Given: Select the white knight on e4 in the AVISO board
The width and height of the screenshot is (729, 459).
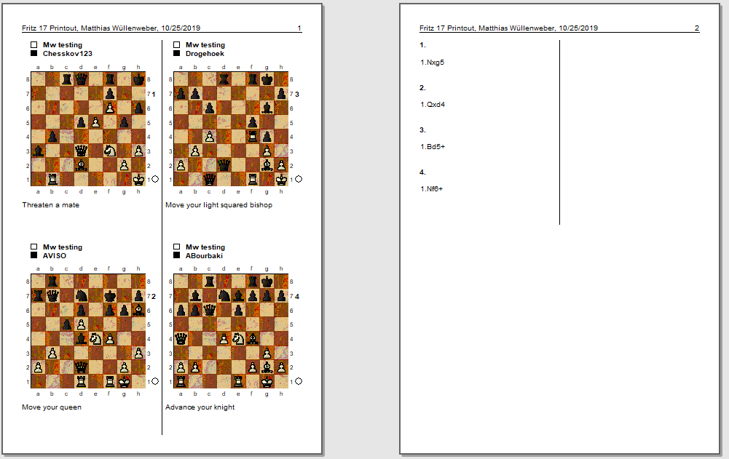Looking at the screenshot, I should pyautogui.click(x=95, y=338).
